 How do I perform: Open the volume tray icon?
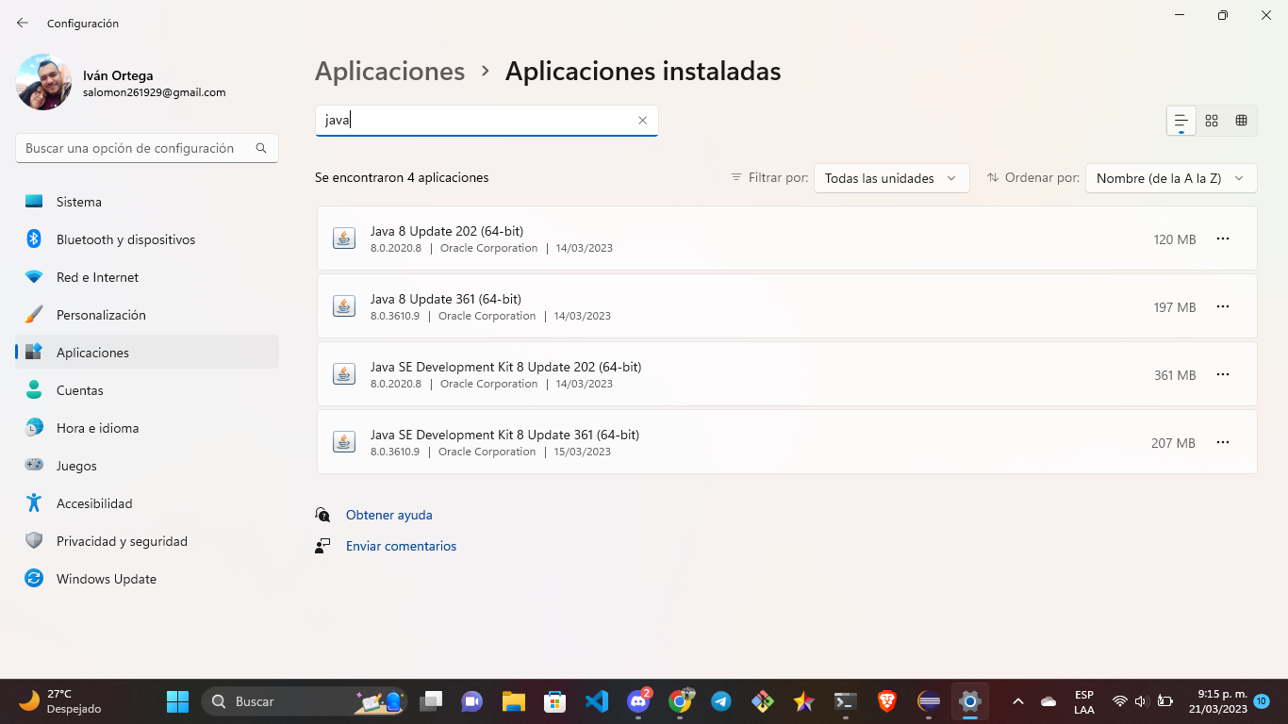tap(1141, 701)
